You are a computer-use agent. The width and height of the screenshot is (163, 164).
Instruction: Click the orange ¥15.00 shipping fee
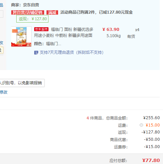click(153, 125)
